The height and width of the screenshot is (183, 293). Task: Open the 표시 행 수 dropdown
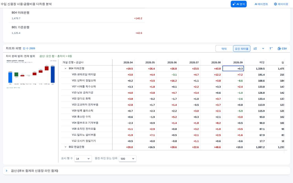click(83, 158)
